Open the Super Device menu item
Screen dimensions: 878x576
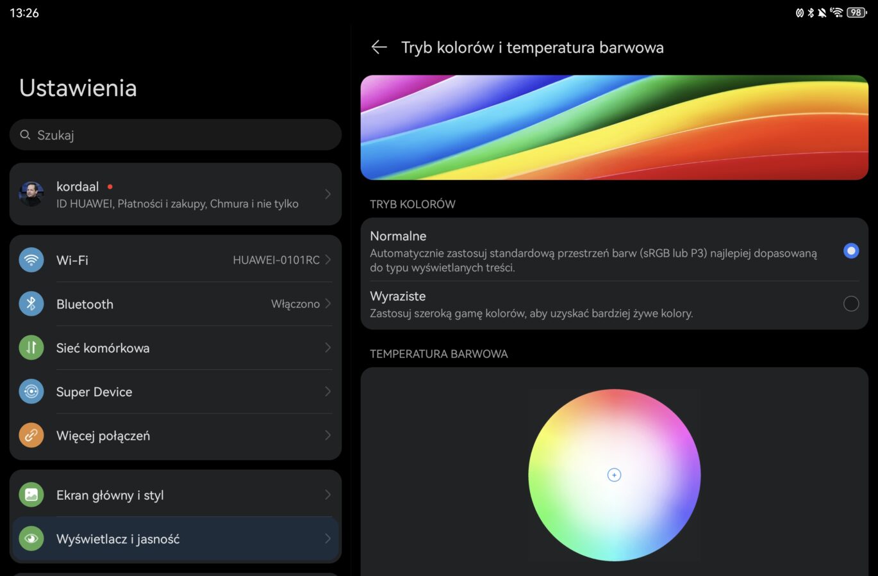[x=94, y=392]
